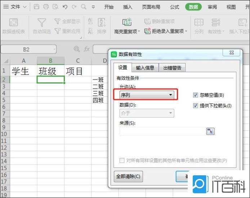Image resolution: width=250 pixels, height=198 pixels.
Task: Open the 文件 menu
Action: [x=15, y=7]
